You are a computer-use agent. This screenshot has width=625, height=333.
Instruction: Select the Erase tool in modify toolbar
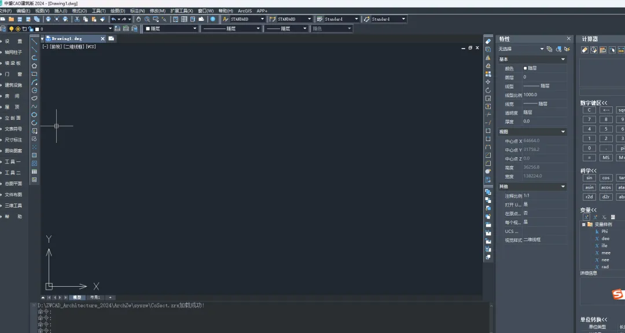coord(488,42)
